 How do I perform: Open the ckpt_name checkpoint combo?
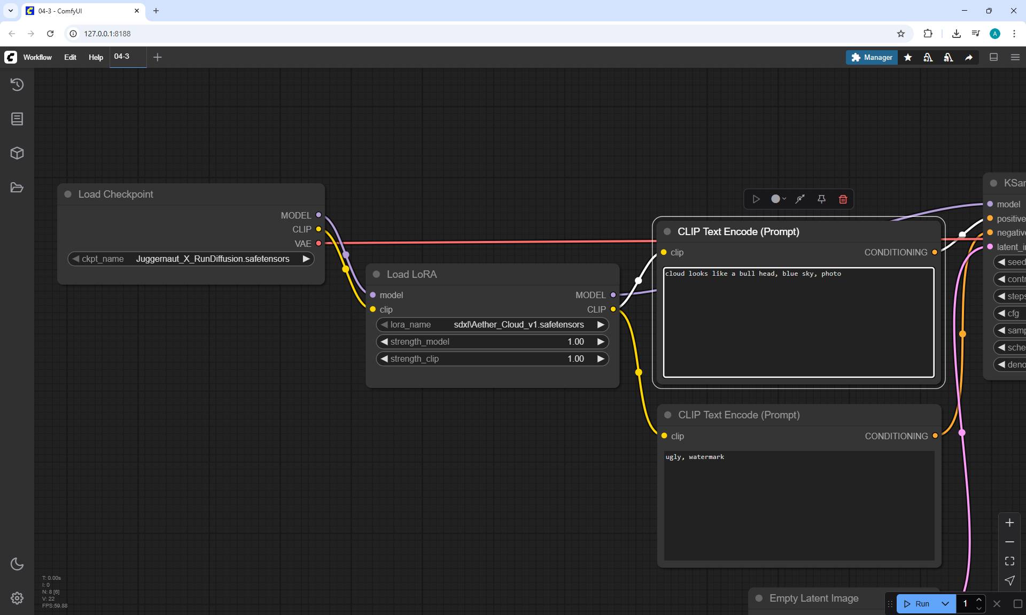[x=191, y=259]
